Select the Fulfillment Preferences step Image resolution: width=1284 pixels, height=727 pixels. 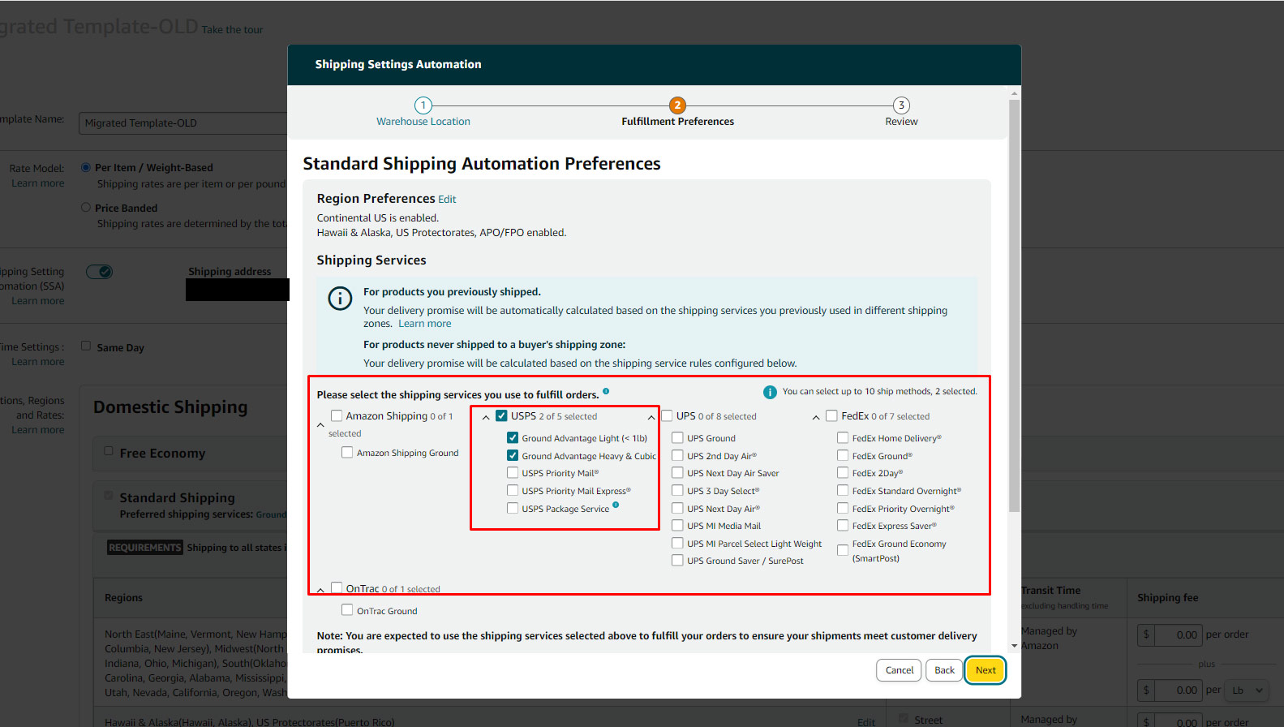[x=677, y=113]
